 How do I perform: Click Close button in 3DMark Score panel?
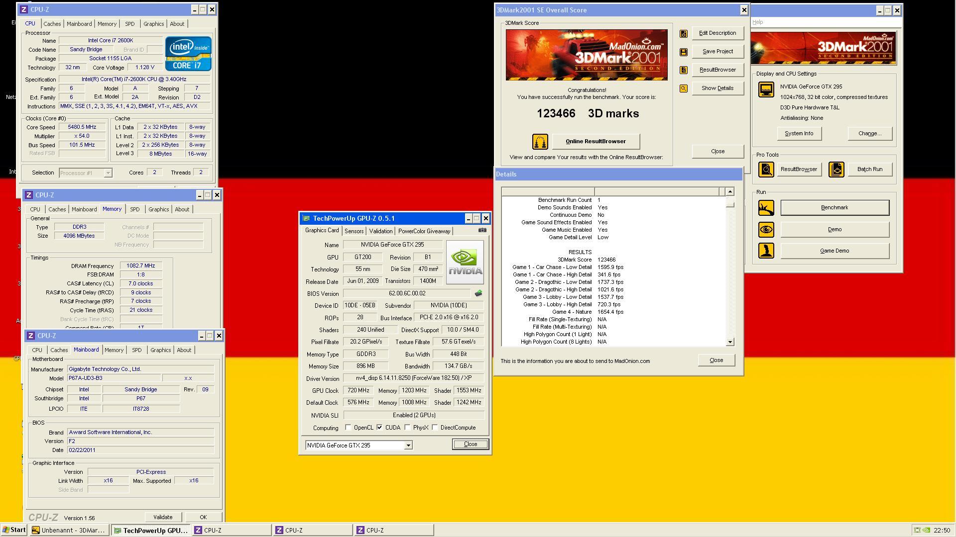point(717,152)
